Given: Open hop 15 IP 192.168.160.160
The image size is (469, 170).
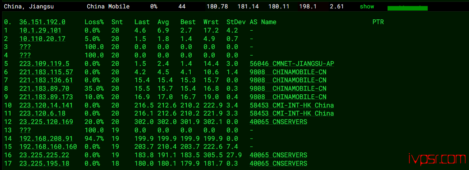Looking at the screenshot, I should [x=48, y=147].
